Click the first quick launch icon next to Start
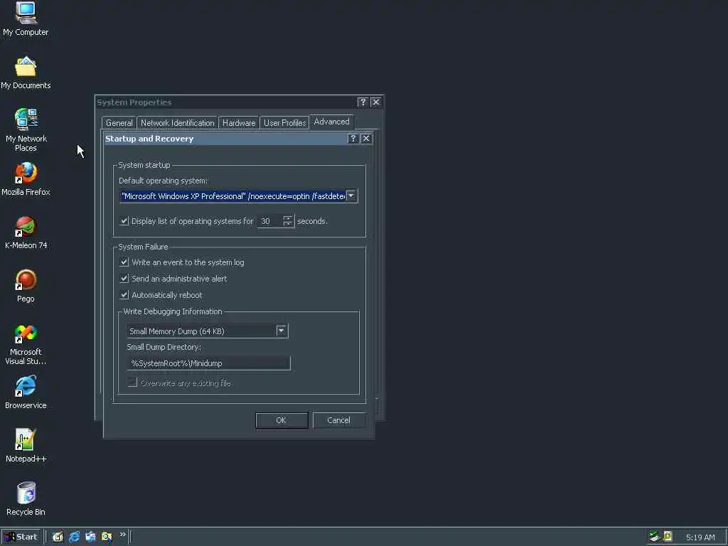The width and height of the screenshot is (728, 546). (58, 537)
